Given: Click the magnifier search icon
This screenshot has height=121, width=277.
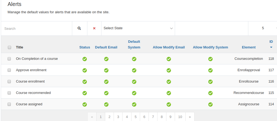Looking at the screenshot, I should pos(79,28).
